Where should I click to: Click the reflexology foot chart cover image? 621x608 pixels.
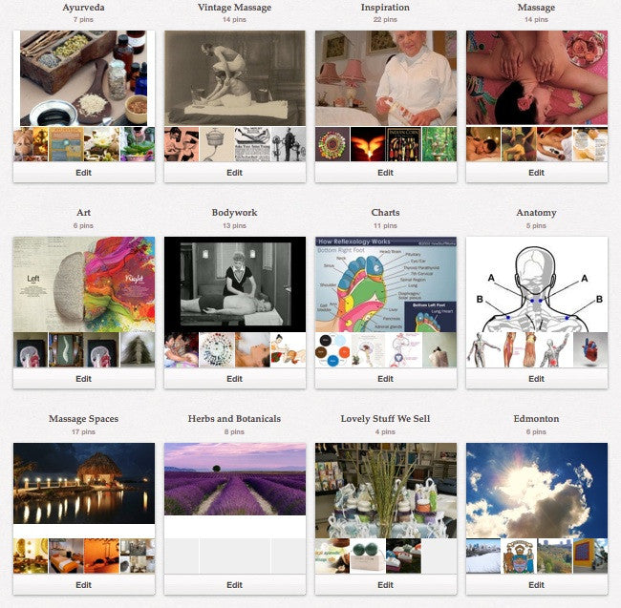coord(385,284)
